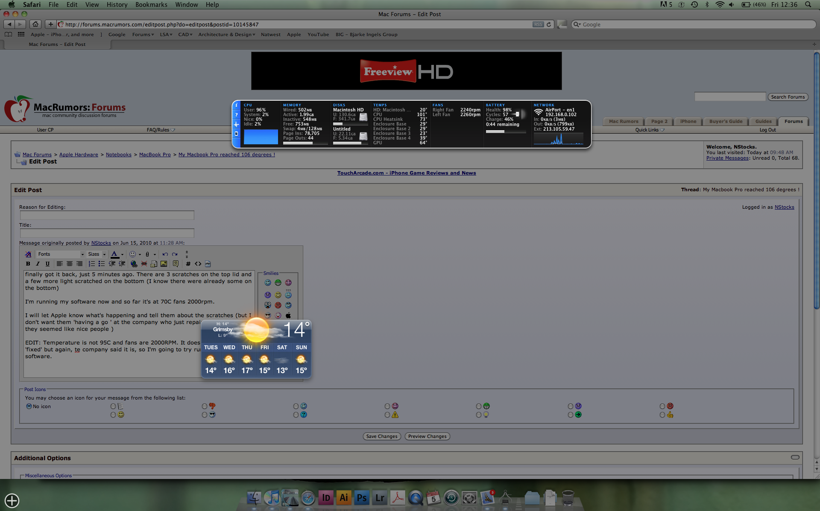Click the Search Forums button
Image resolution: width=820 pixels, height=511 pixels.
788,97
